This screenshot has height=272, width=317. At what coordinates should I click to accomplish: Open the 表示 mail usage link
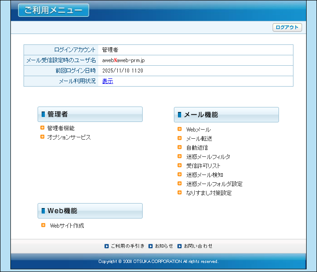click(107, 81)
